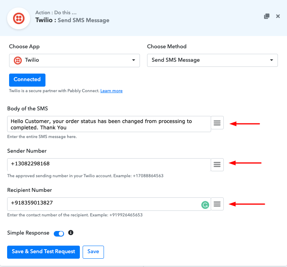Toggle the Simple Response switch
This screenshot has width=287, height=267.
pyautogui.click(x=59, y=234)
